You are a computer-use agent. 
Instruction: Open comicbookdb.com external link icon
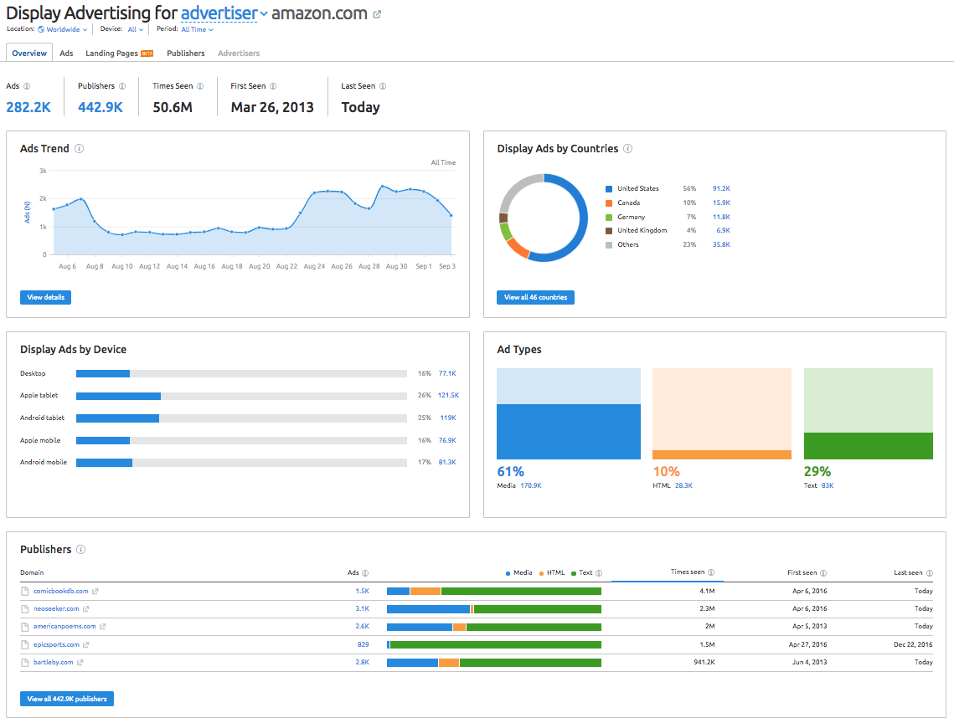point(95,591)
